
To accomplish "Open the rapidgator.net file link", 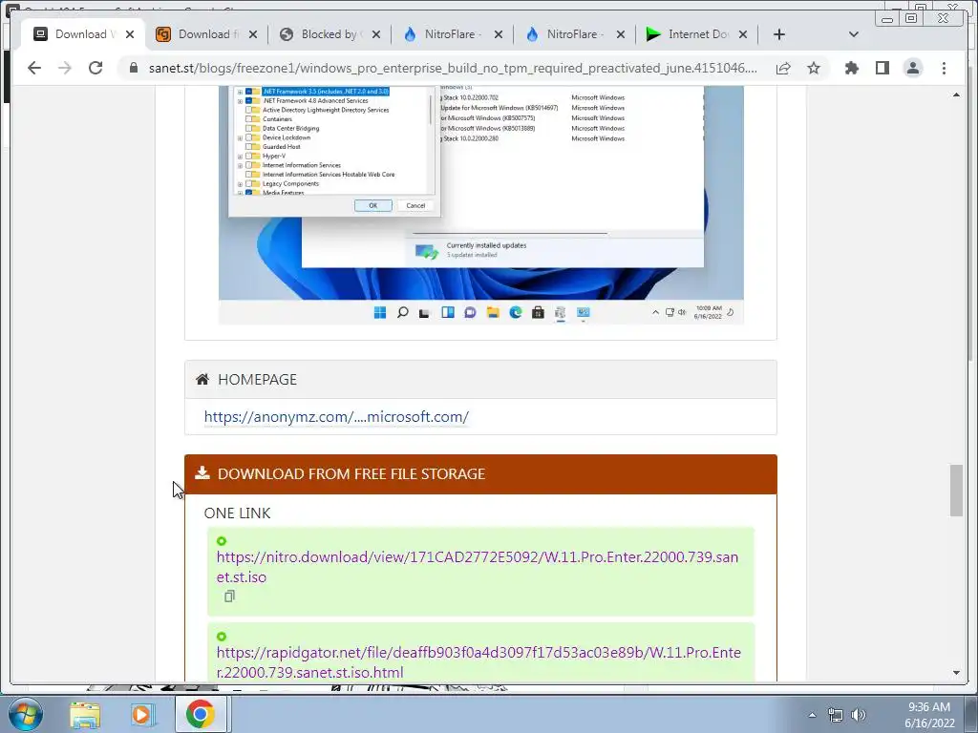I will [x=478, y=662].
